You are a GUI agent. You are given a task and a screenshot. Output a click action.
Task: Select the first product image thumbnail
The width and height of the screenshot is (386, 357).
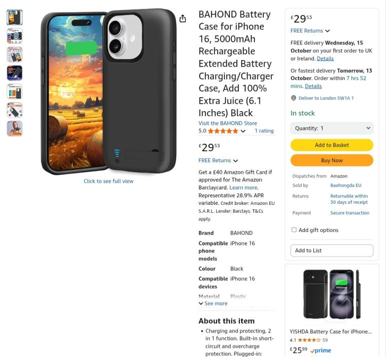(x=15, y=18)
